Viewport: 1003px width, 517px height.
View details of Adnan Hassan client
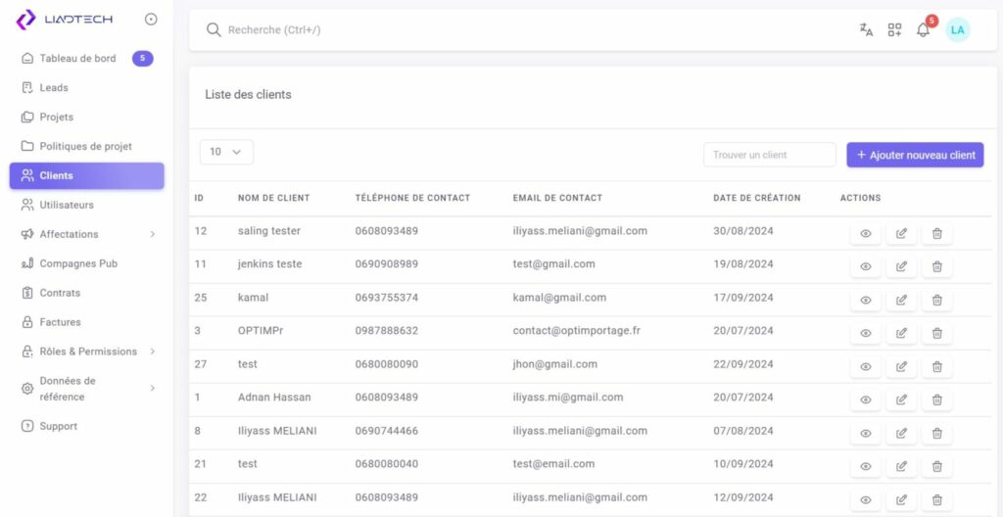pyautogui.click(x=865, y=399)
